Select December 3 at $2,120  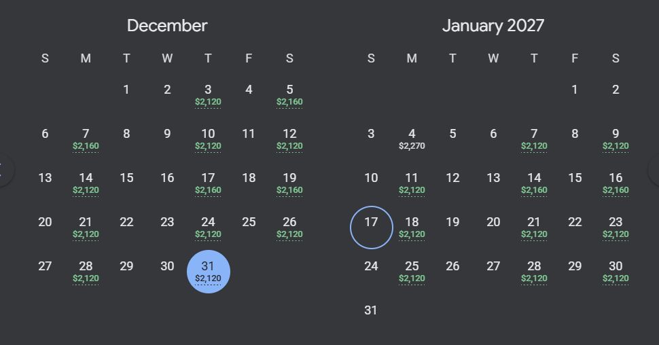[x=208, y=95]
